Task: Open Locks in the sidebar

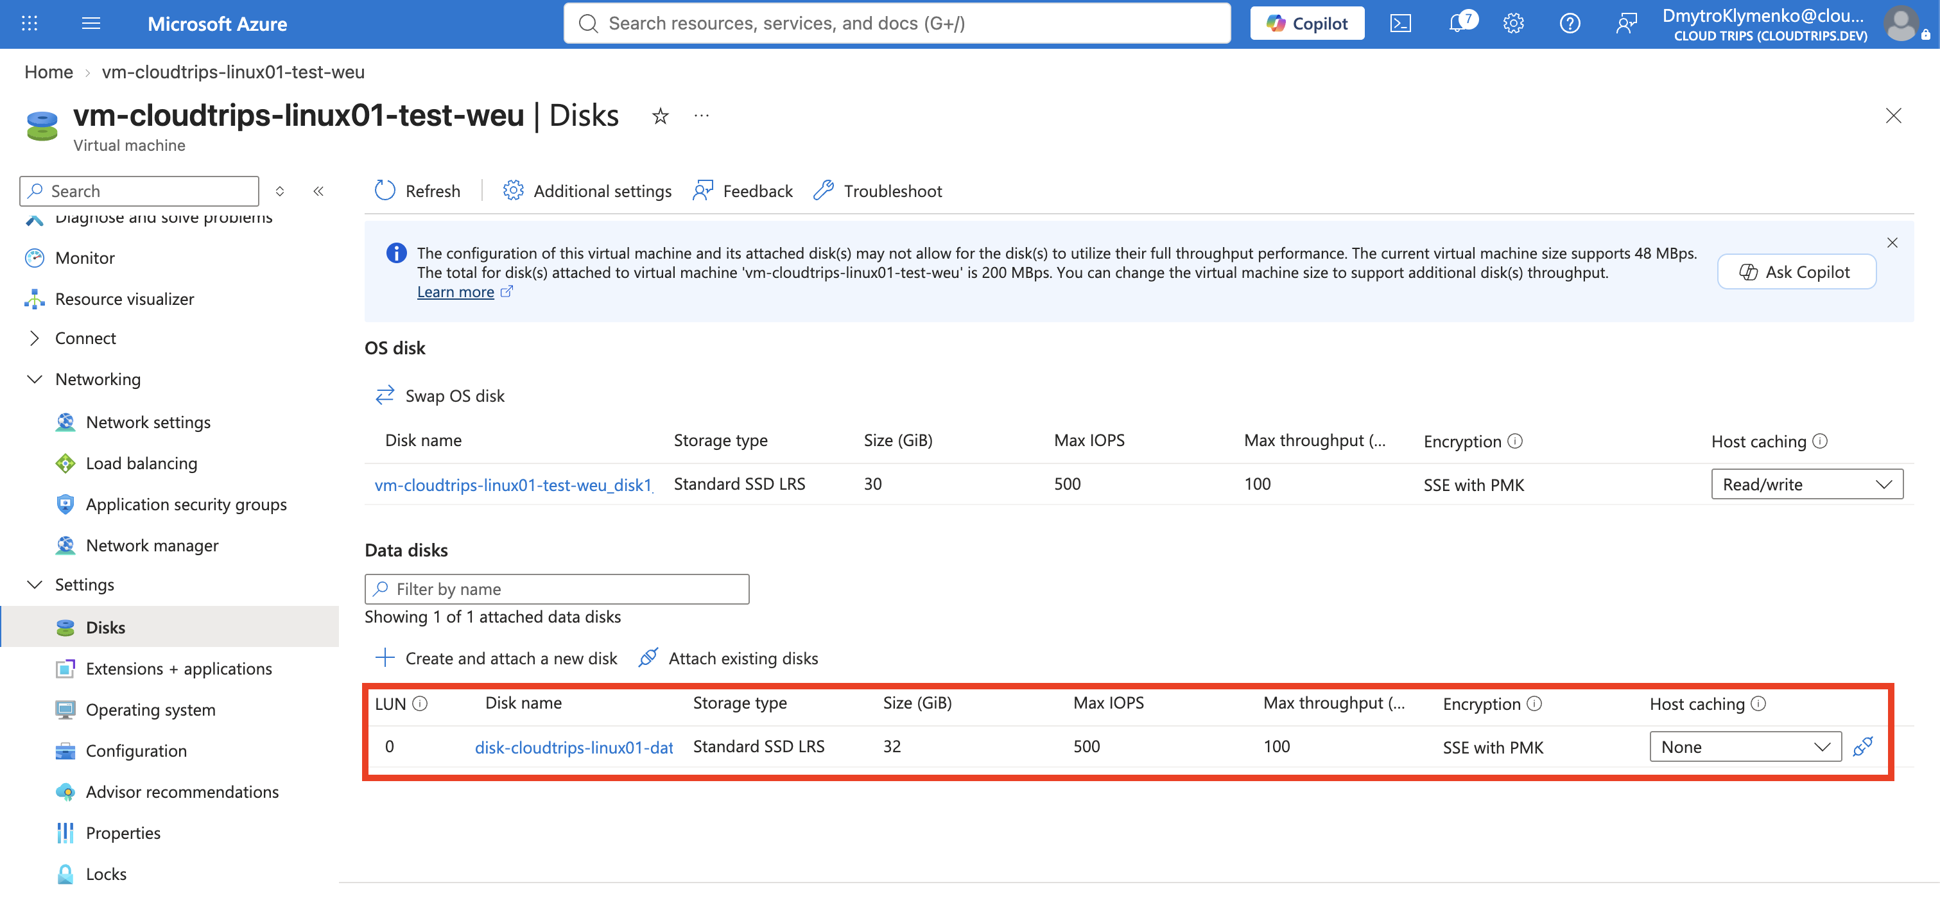Action: [106, 874]
